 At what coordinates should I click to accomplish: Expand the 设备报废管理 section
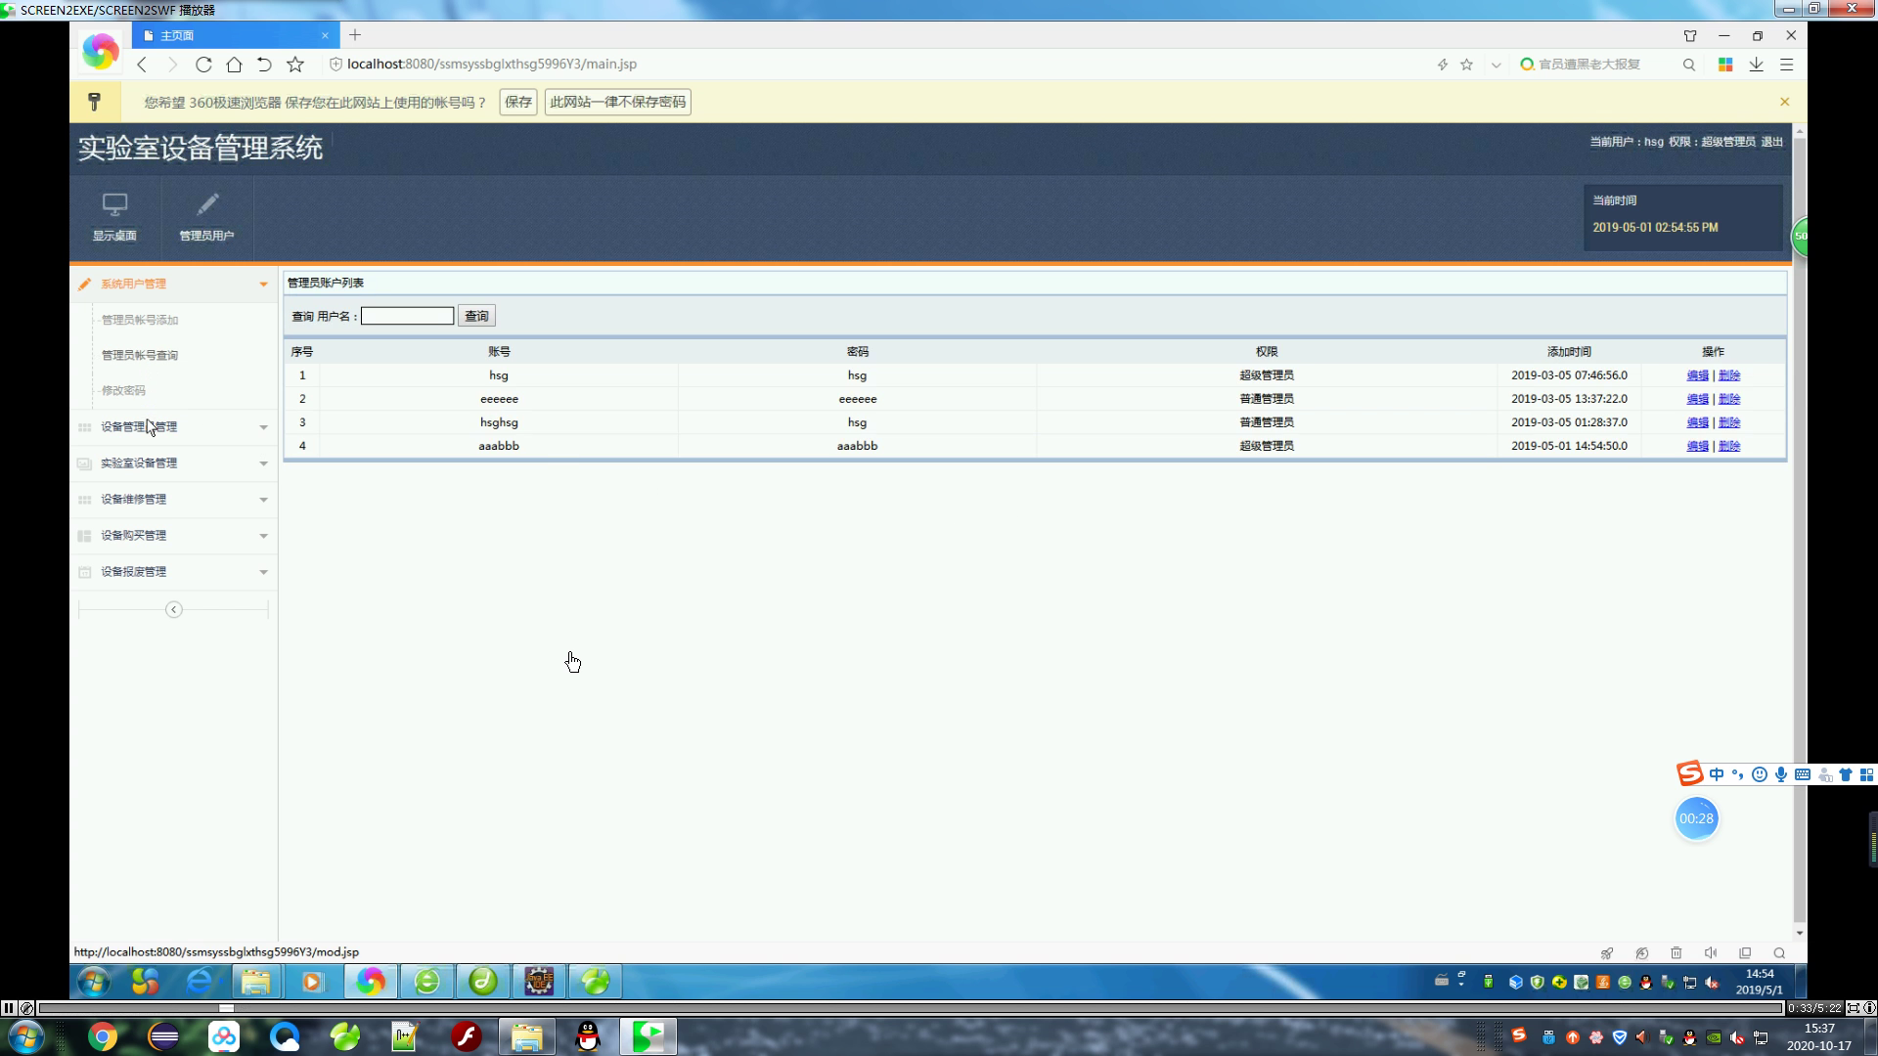click(x=173, y=572)
